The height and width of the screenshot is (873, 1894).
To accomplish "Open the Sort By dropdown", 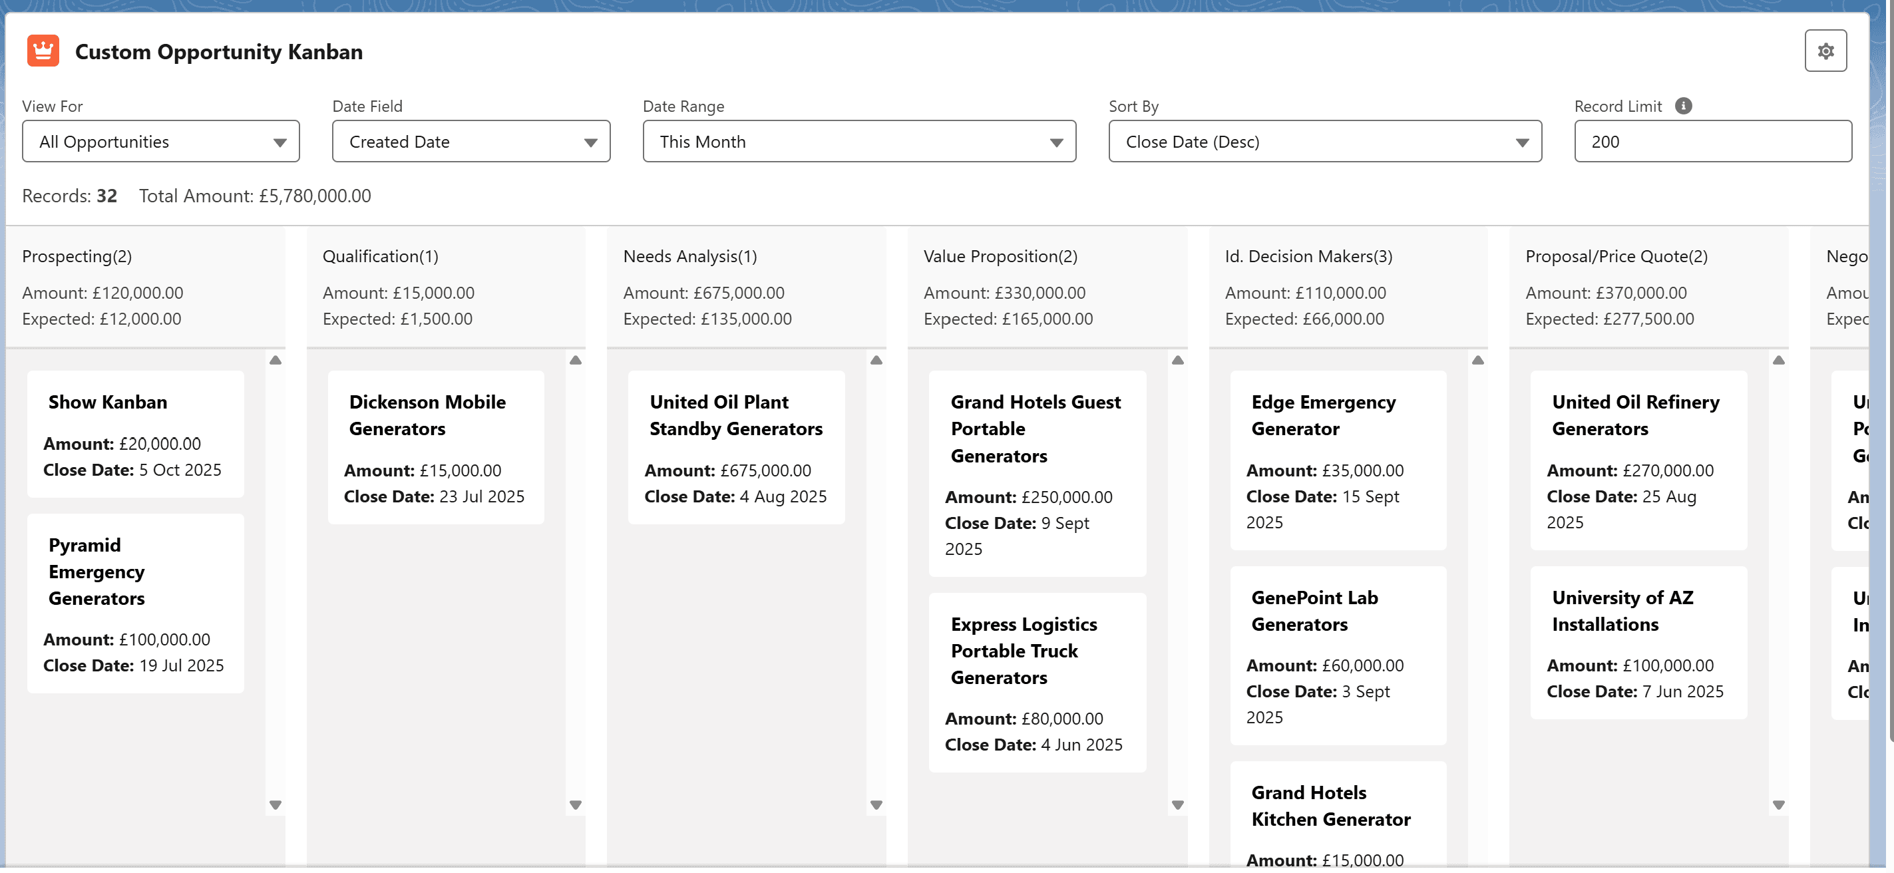I will [x=1325, y=141].
